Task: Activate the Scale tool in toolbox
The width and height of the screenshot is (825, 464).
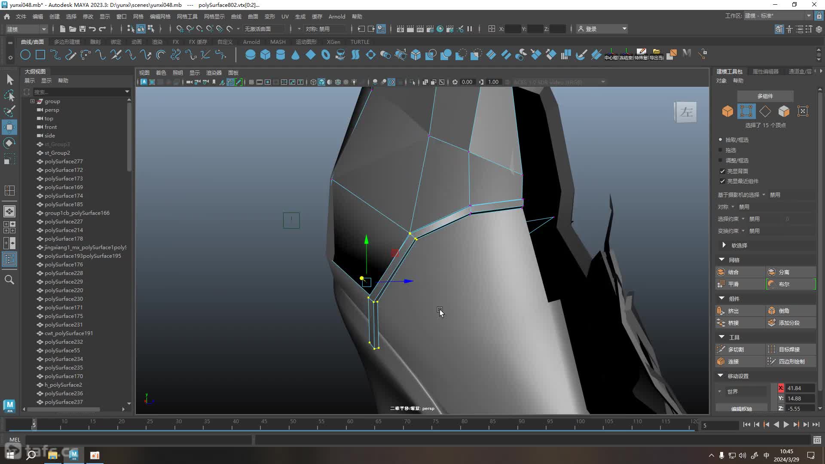Action: [9, 159]
